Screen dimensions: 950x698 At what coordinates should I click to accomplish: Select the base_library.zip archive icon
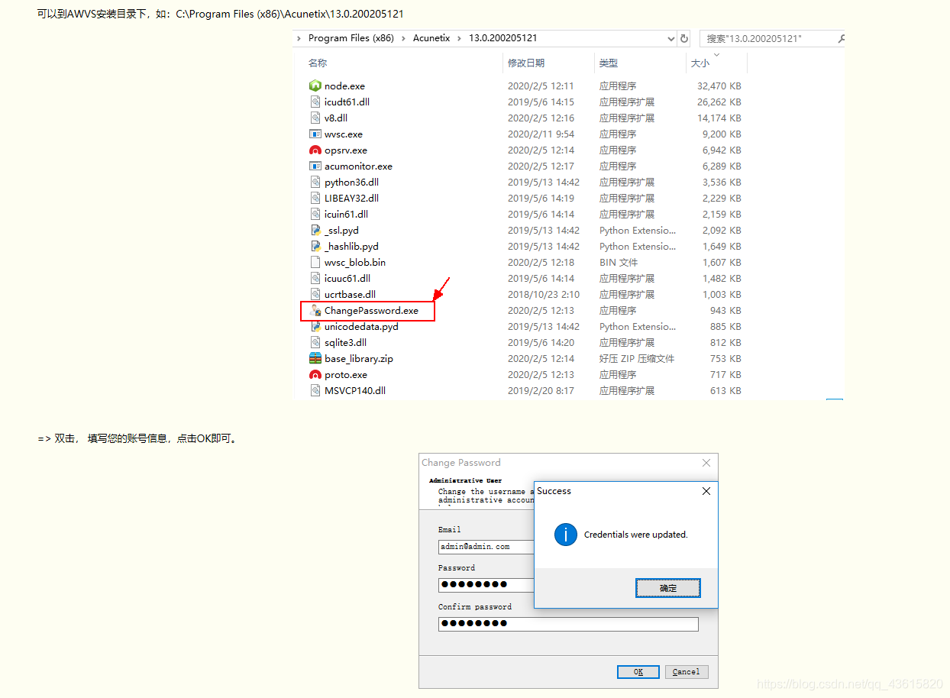pyautogui.click(x=315, y=359)
